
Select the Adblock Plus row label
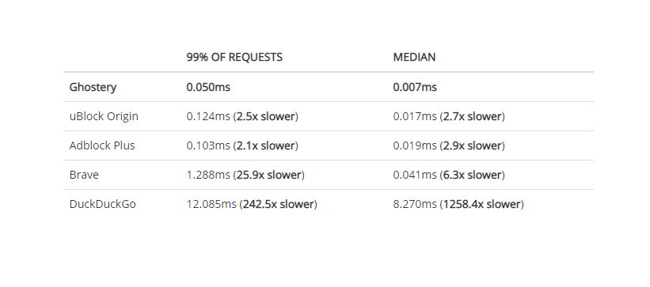(x=102, y=145)
